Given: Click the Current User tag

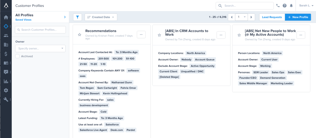Looking at the screenshot, I should pos(269,60).
